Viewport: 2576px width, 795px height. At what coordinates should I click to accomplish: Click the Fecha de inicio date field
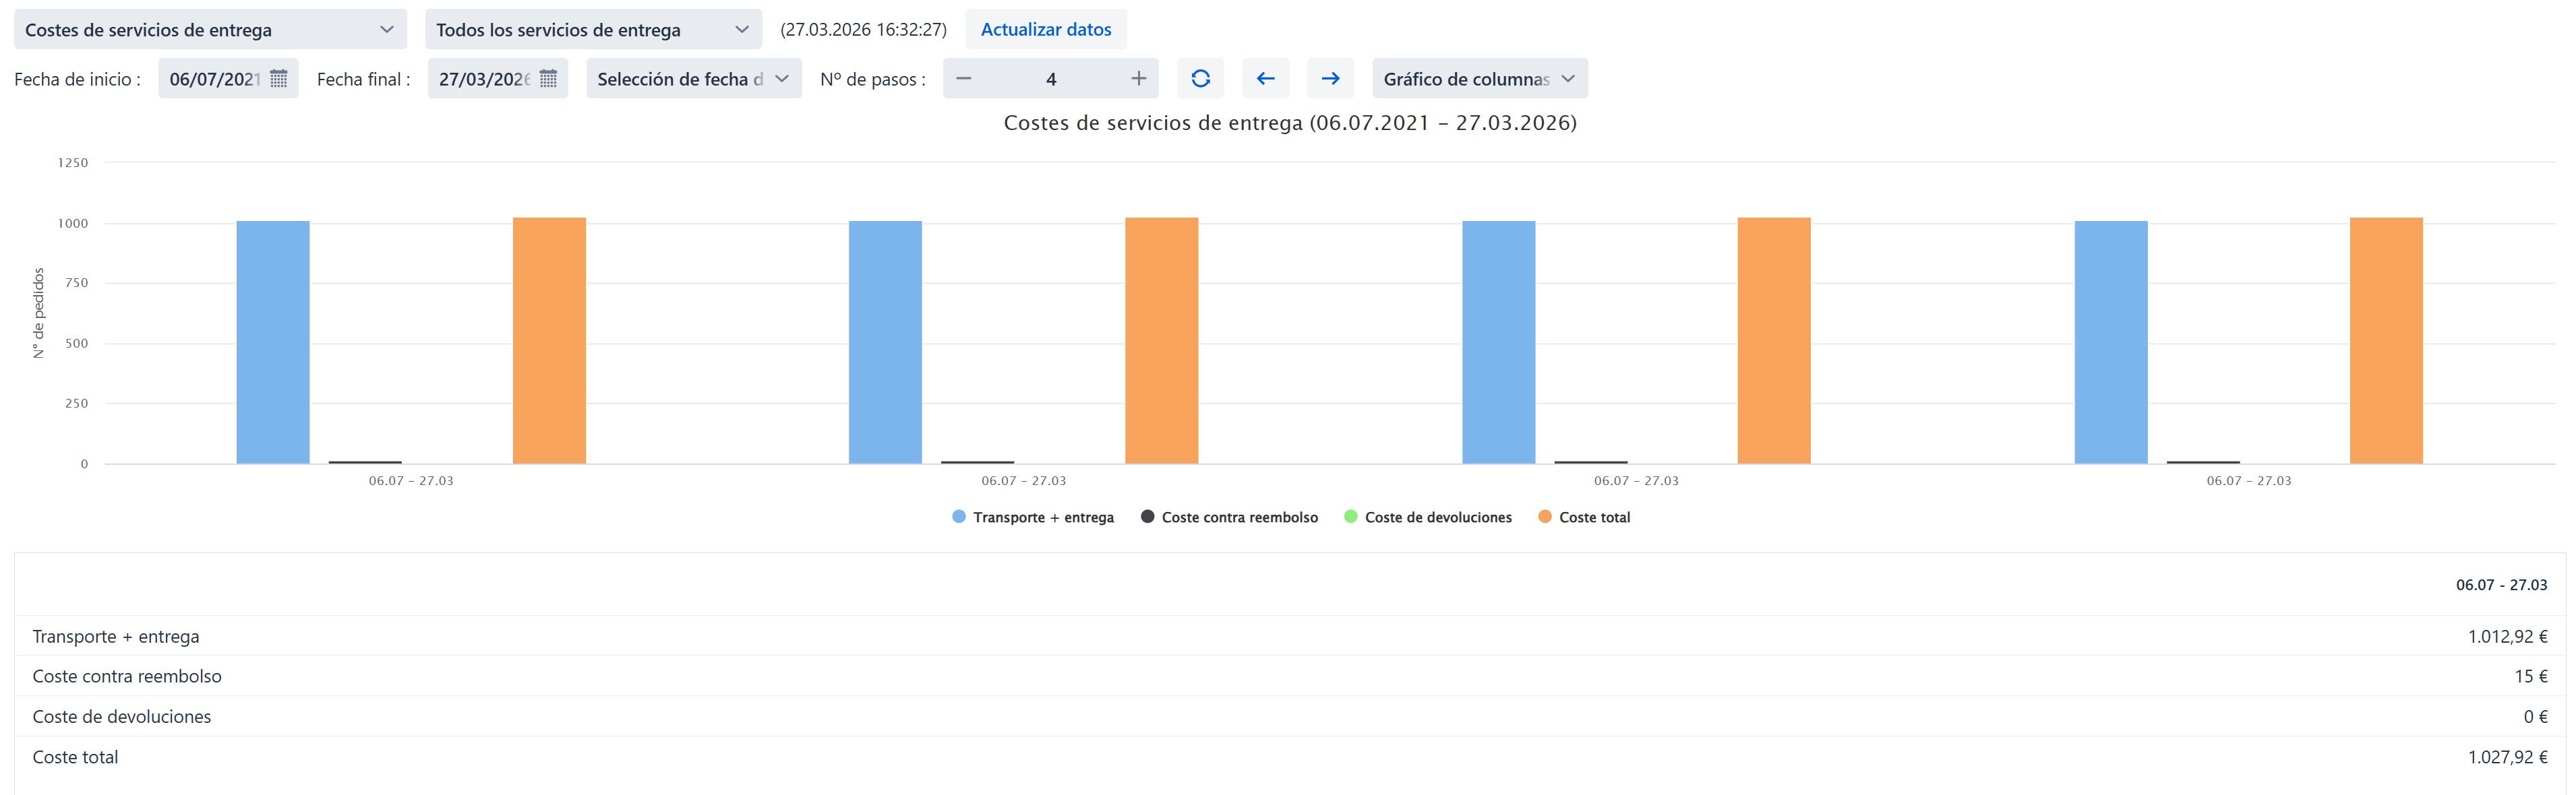pos(214,79)
